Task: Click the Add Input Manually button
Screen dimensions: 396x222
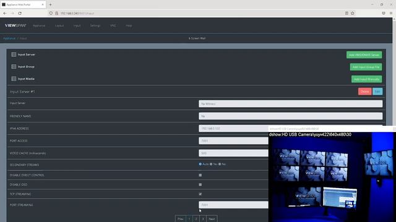Action: coord(366,79)
